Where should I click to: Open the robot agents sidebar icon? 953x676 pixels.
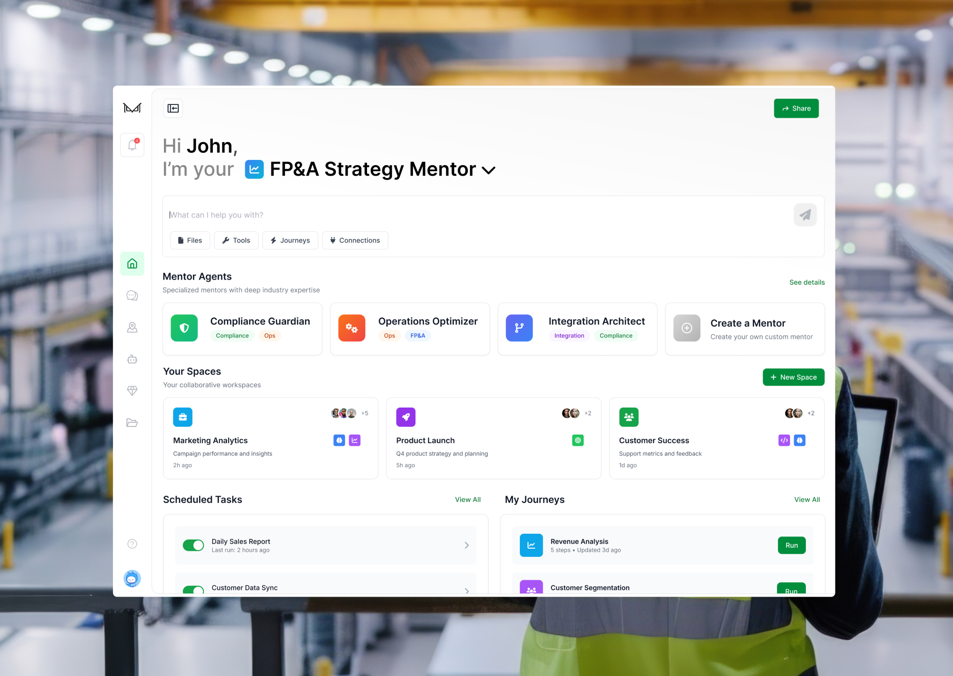pos(132,359)
